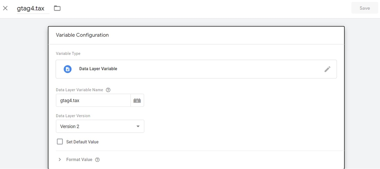This screenshot has height=169, width=380.
Task: Select the Data Layer Variable type box
Action: point(196,69)
